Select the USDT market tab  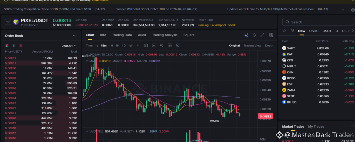pyautogui.click(x=327, y=31)
